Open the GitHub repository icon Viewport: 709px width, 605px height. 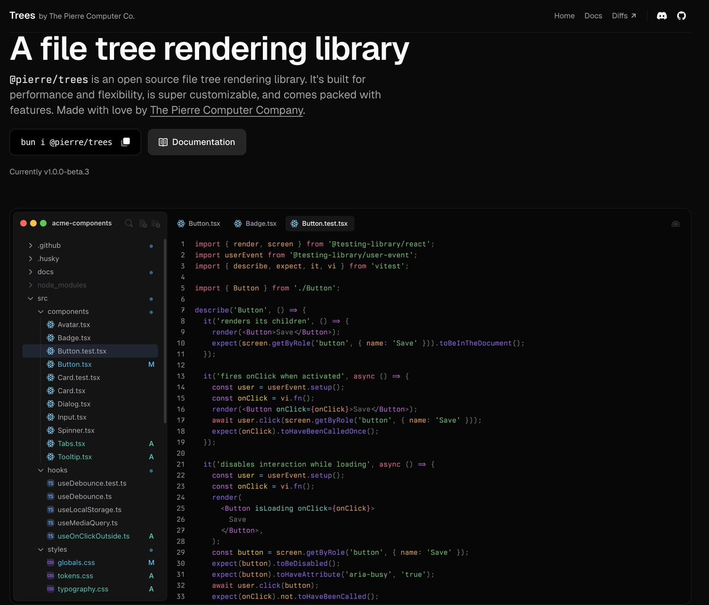[681, 16]
